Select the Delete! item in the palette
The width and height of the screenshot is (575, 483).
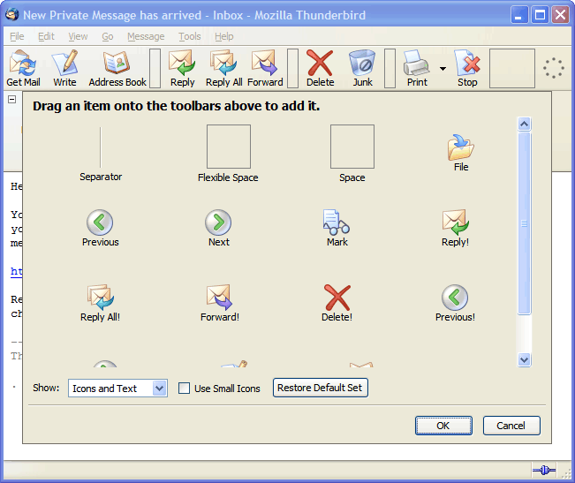tap(337, 304)
